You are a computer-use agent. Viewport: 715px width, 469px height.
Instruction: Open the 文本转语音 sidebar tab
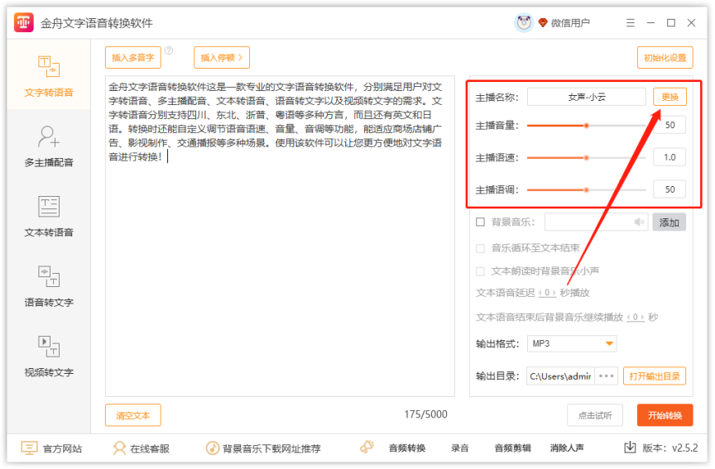point(49,216)
